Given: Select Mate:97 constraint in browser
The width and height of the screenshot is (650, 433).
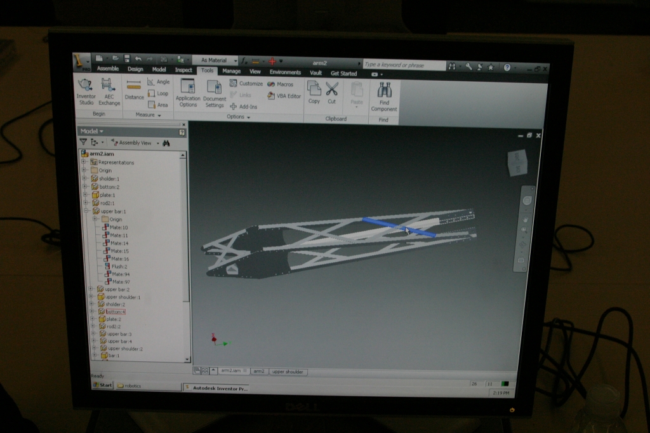Looking at the screenshot, I should 117,282.
